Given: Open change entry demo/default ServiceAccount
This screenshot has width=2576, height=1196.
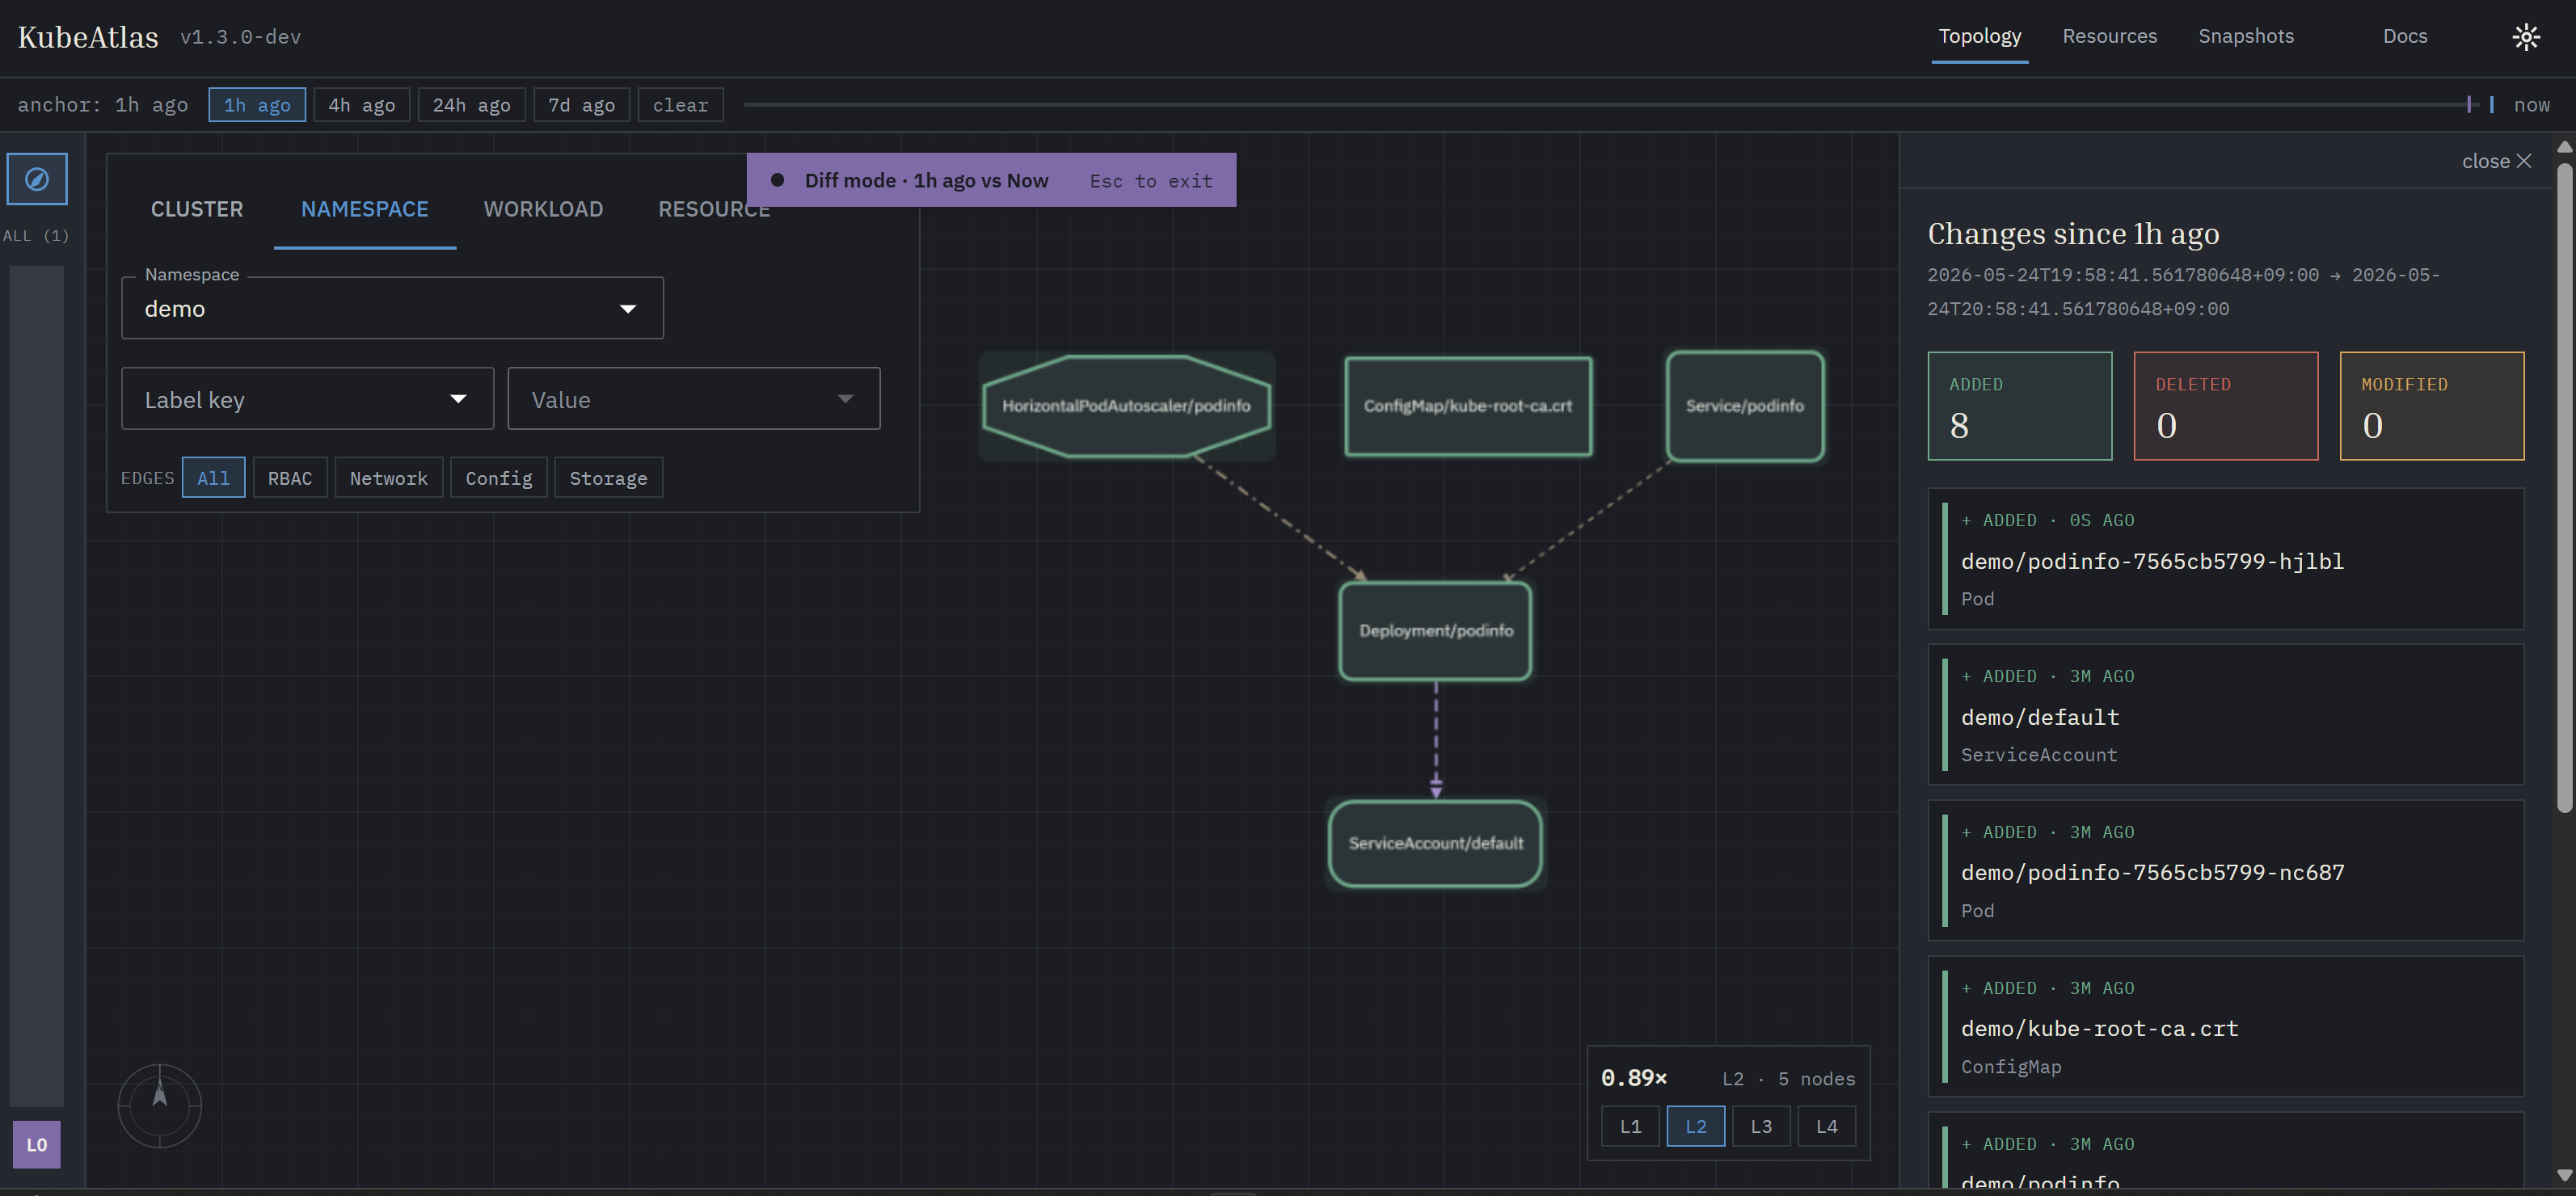Looking at the screenshot, I should tap(2226, 715).
